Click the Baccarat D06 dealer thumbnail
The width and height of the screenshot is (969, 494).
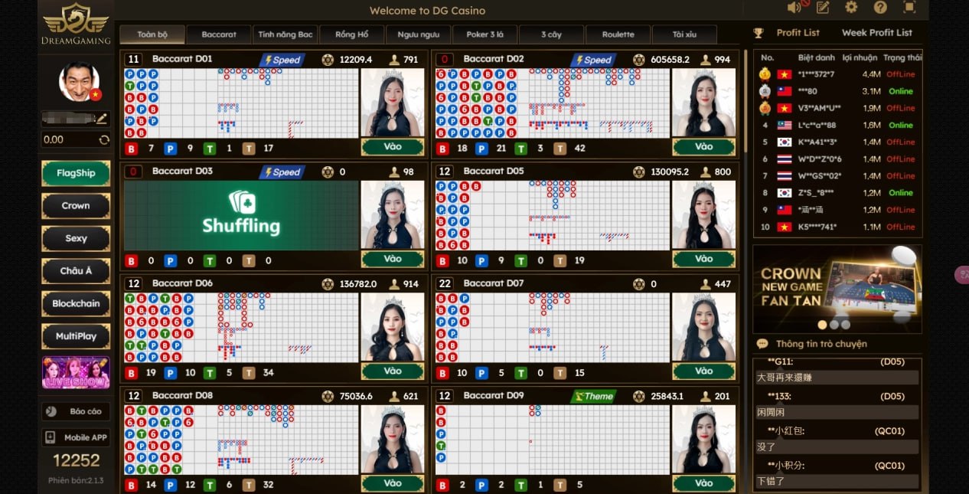(x=393, y=327)
